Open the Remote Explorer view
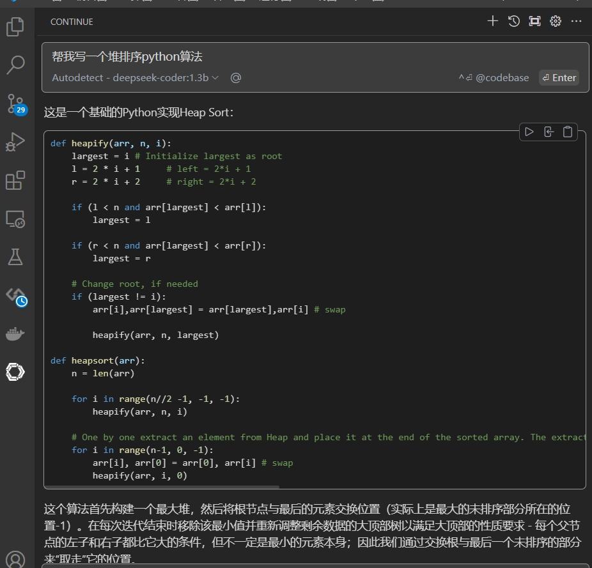 click(x=15, y=219)
